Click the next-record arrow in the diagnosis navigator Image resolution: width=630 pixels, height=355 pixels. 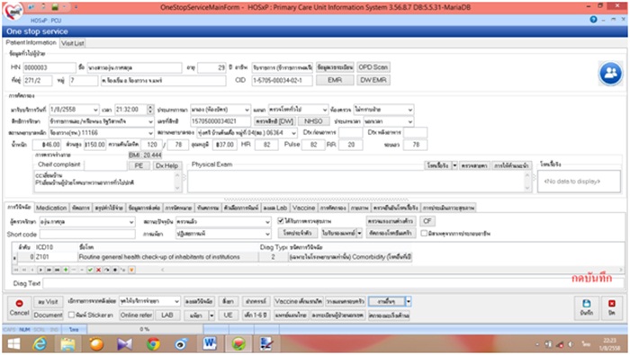(x=40, y=270)
